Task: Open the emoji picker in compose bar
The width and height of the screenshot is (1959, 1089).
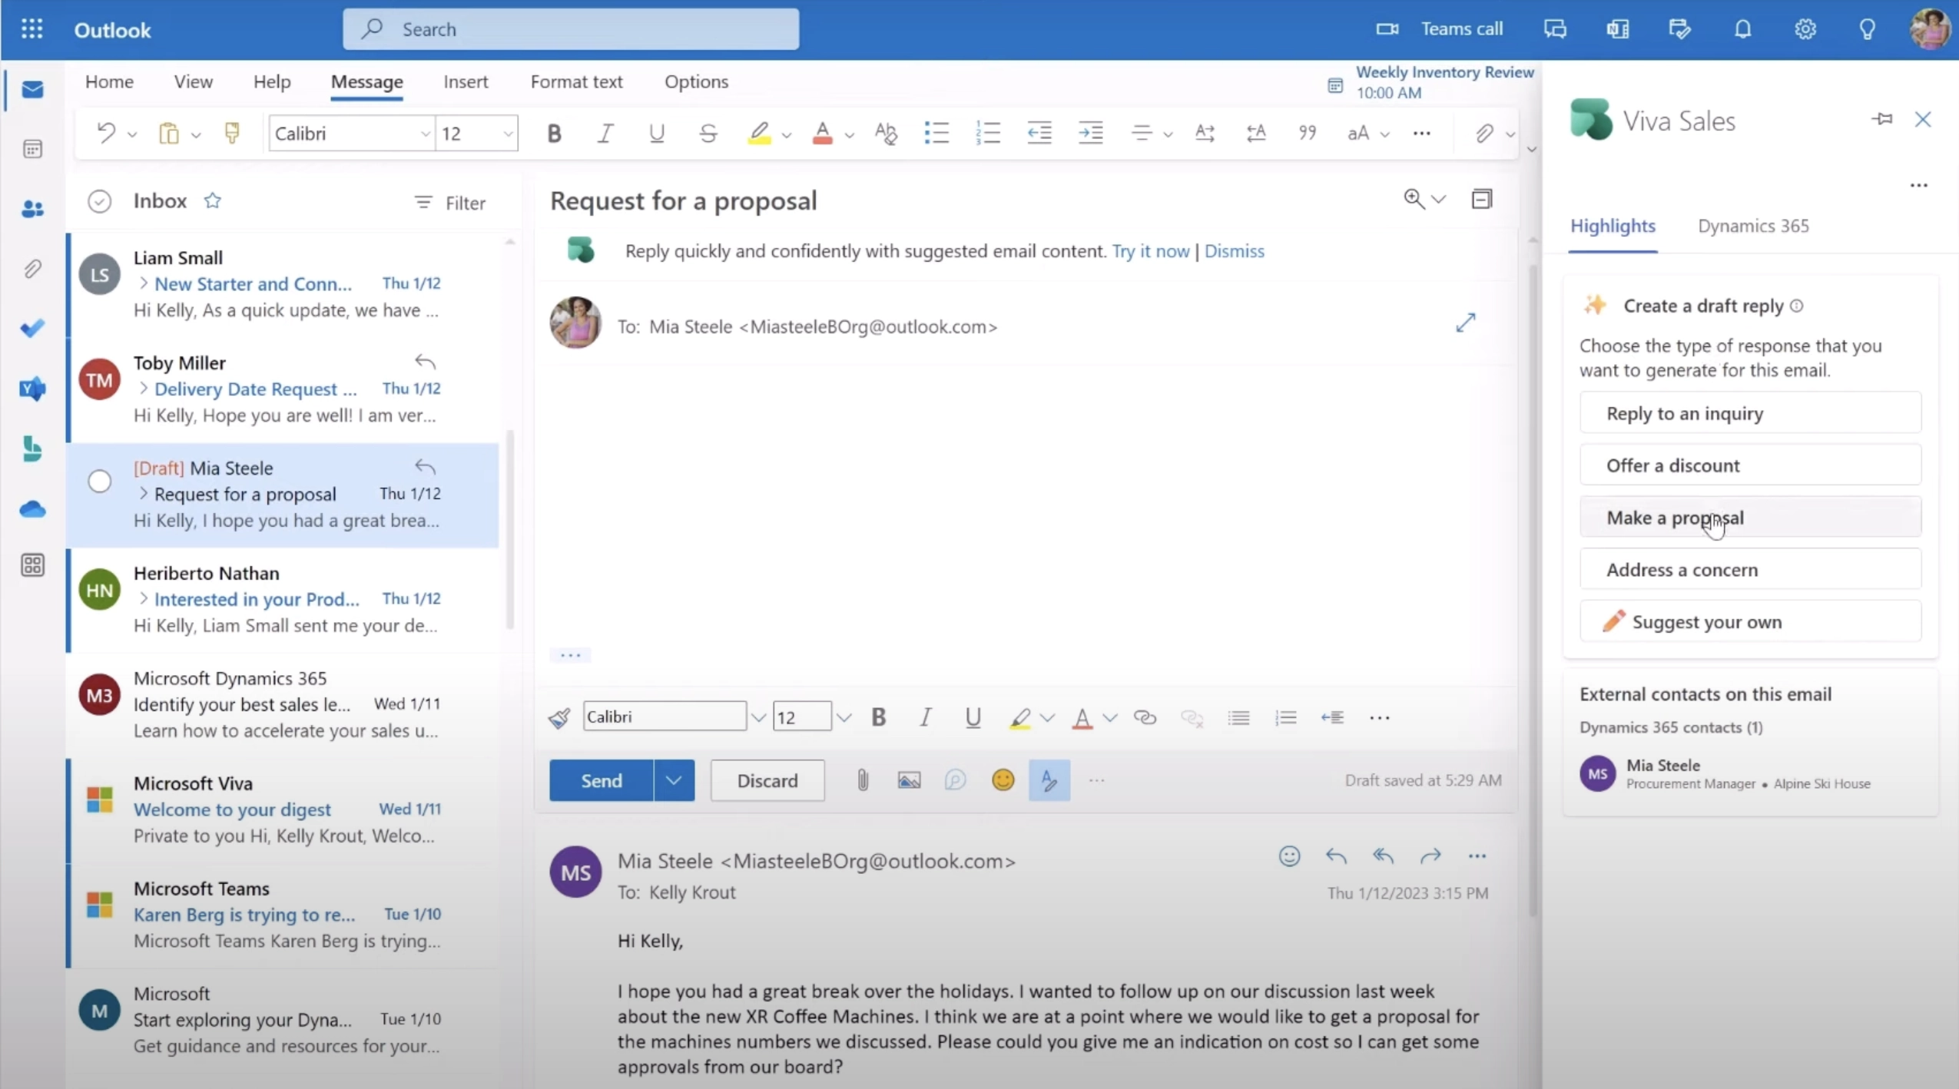Action: pos(1003,780)
